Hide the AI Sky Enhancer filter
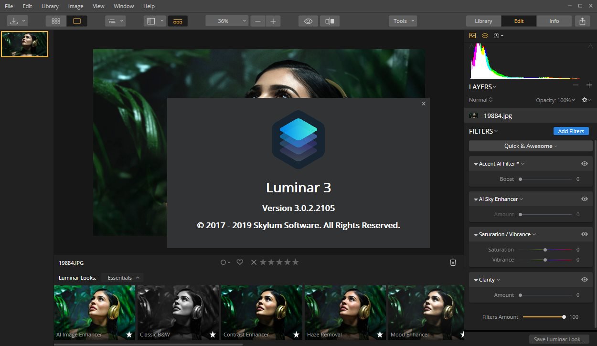Viewport: 597px width, 346px height. point(584,199)
